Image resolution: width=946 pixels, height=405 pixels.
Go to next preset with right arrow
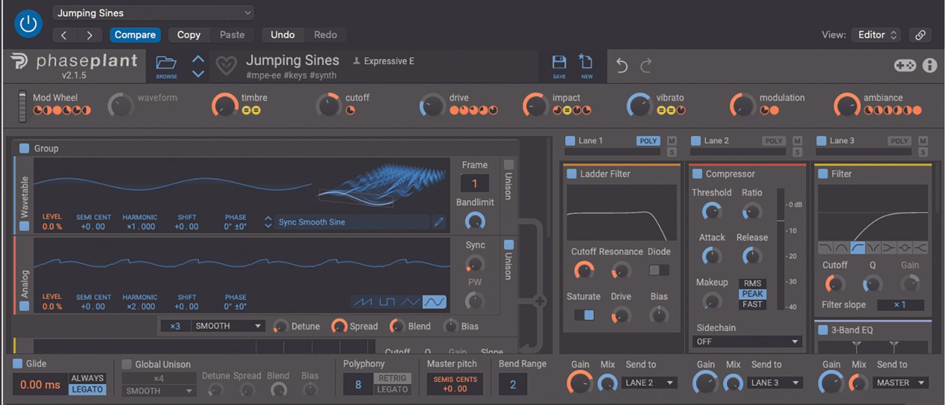[89, 35]
